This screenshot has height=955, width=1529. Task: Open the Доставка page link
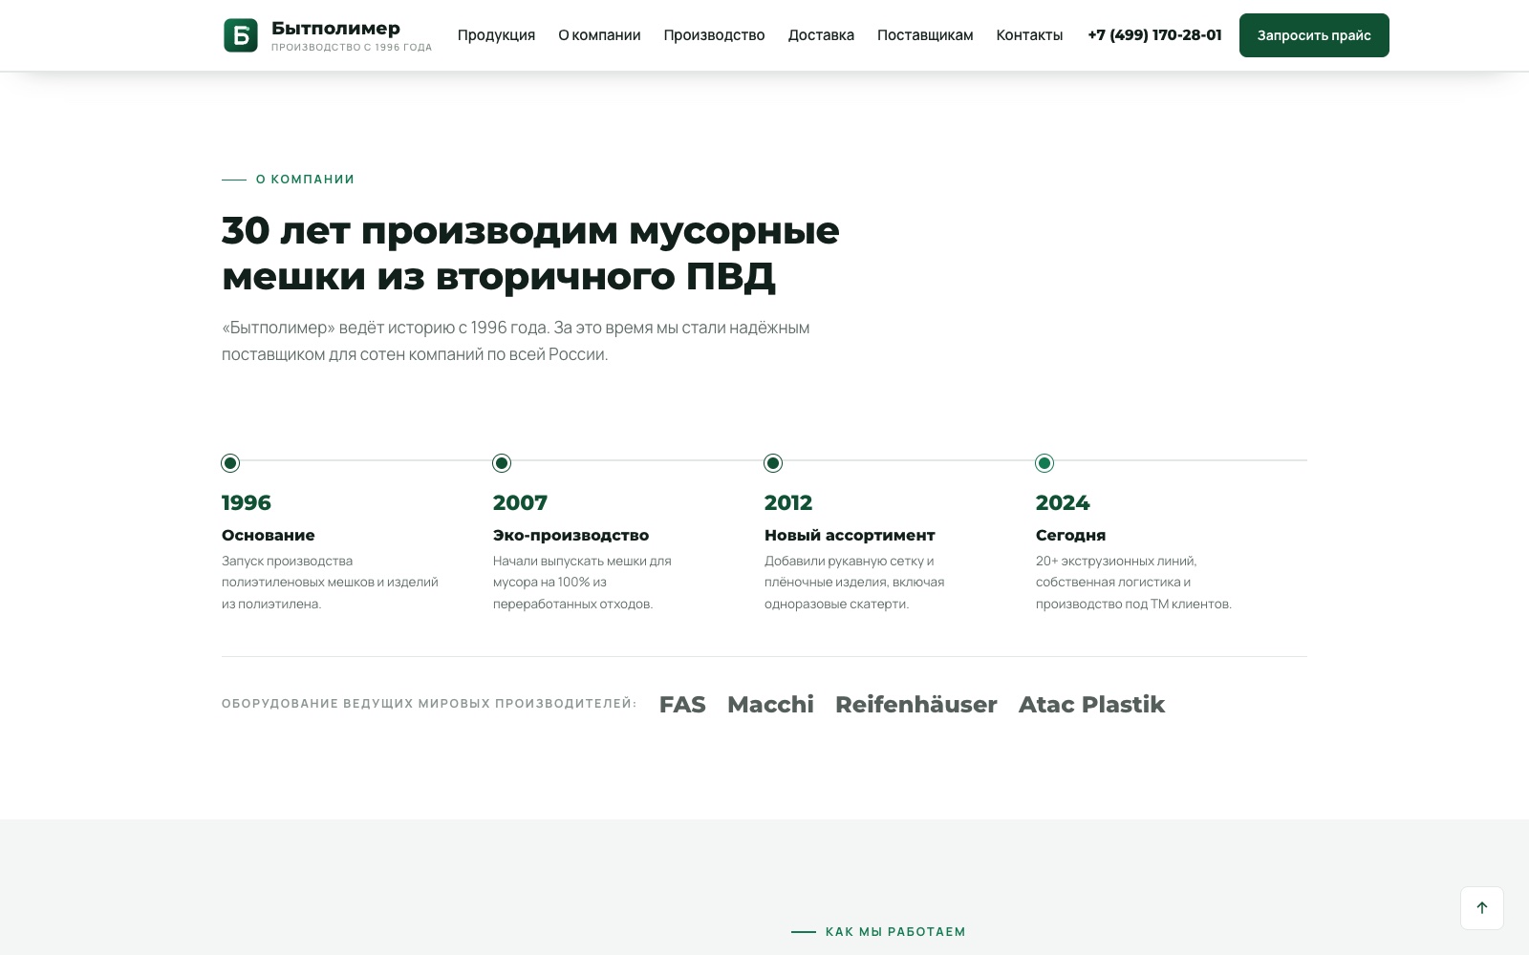pyautogui.click(x=821, y=35)
